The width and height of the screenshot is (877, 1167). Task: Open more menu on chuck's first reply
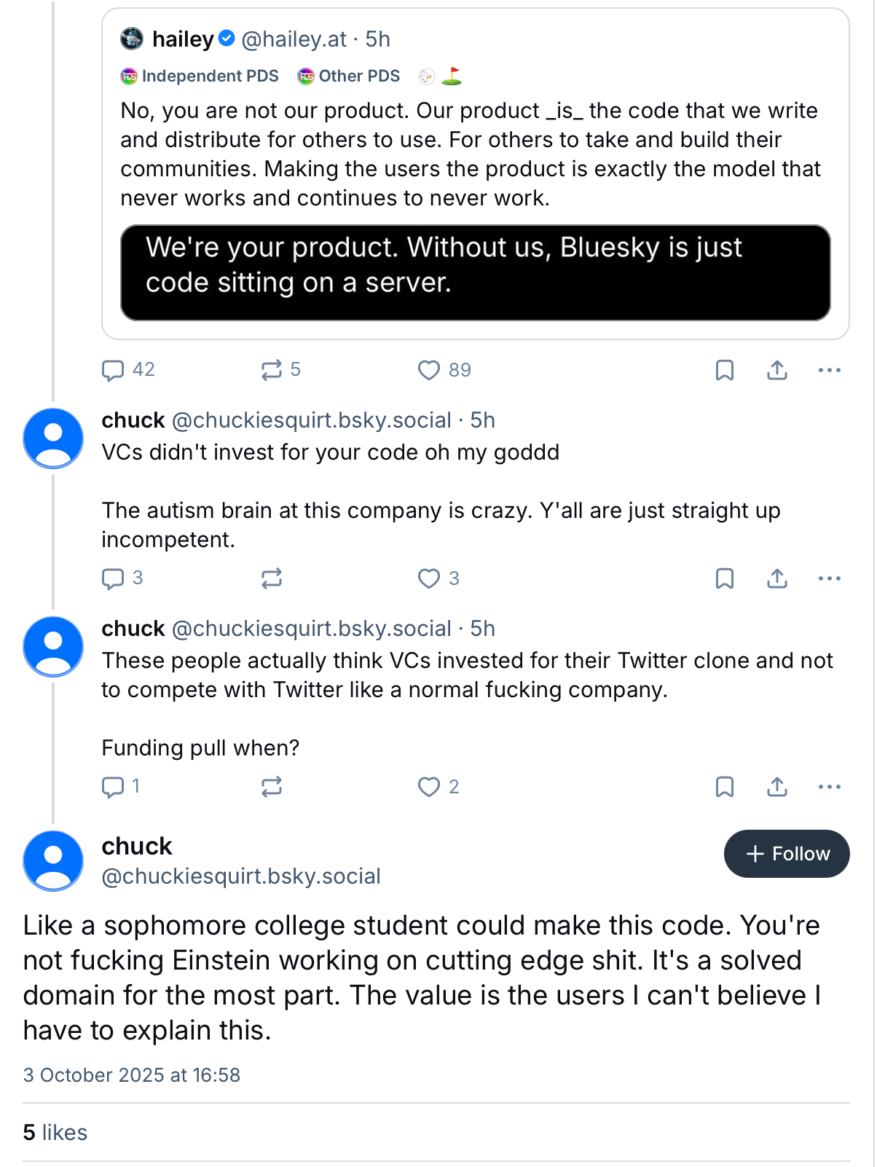point(830,578)
